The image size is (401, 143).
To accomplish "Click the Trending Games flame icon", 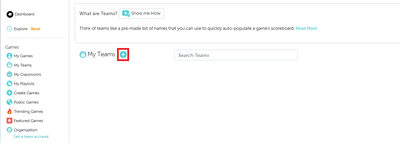I will tap(10, 111).
